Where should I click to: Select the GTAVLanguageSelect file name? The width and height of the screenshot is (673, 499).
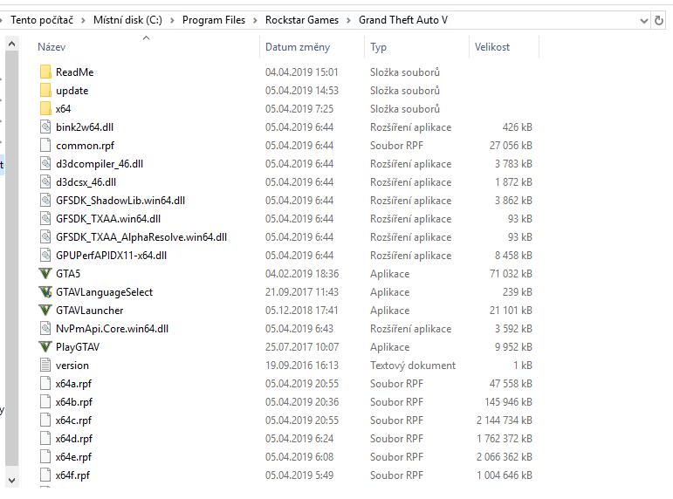[104, 292]
